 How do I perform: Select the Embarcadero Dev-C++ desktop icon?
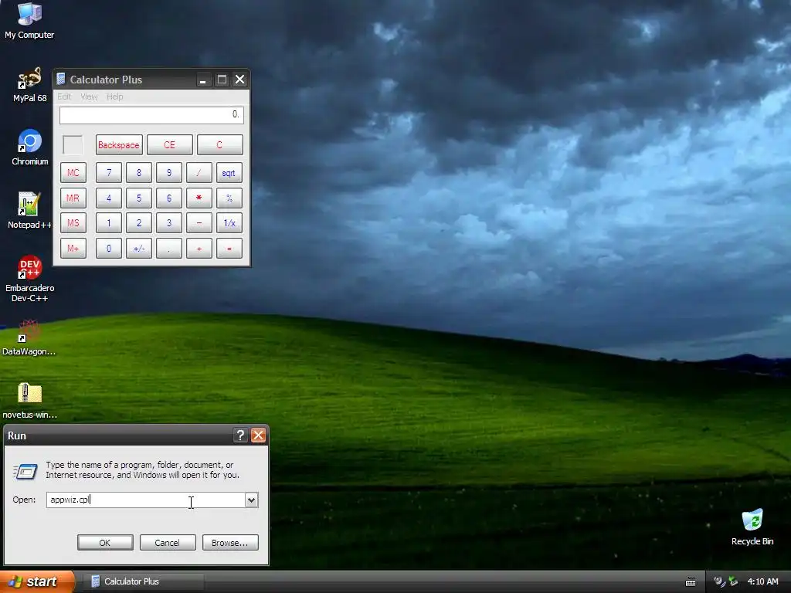(x=30, y=278)
